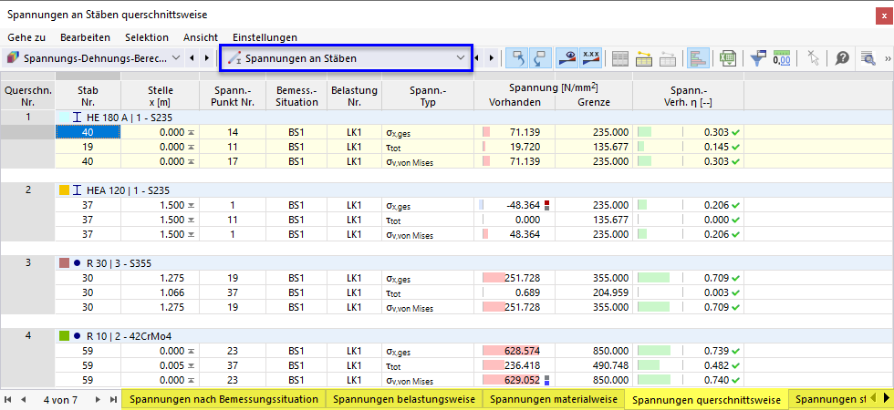This screenshot has height=410, width=894.
Task: Jump to the first tab page
Action: click(8, 400)
